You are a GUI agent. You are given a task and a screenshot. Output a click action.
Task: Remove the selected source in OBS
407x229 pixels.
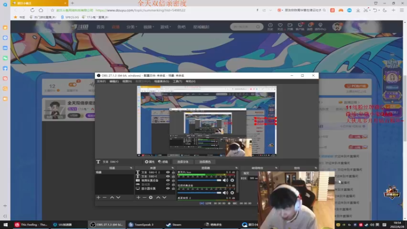click(144, 197)
